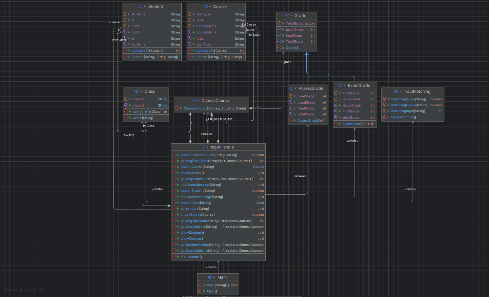Click the class icon in the Course header
Viewport: 489px width, 297px height.
tap(206, 6)
